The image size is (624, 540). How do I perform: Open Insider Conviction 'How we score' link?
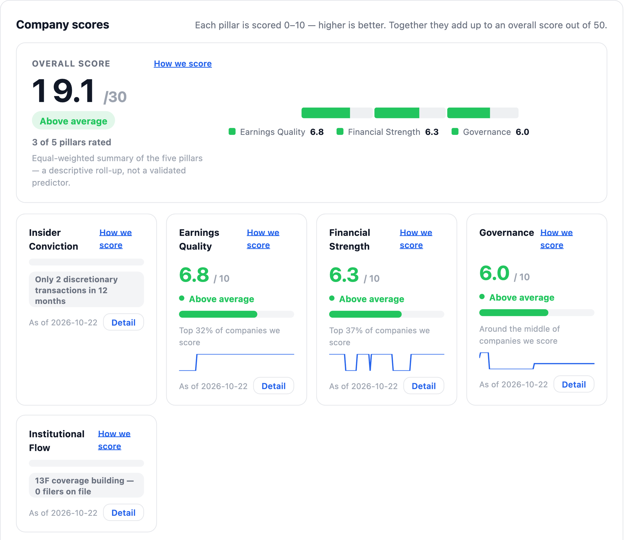(x=115, y=239)
